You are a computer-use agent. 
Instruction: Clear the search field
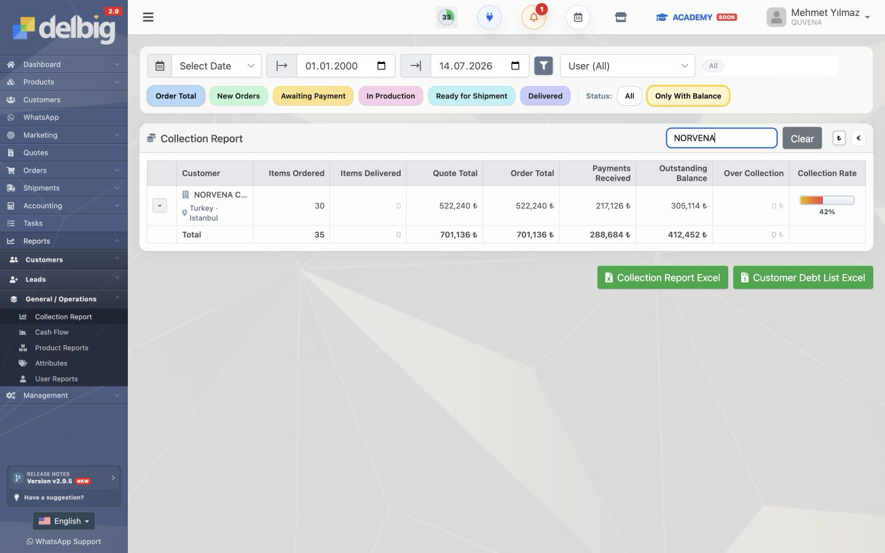tap(802, 138)
